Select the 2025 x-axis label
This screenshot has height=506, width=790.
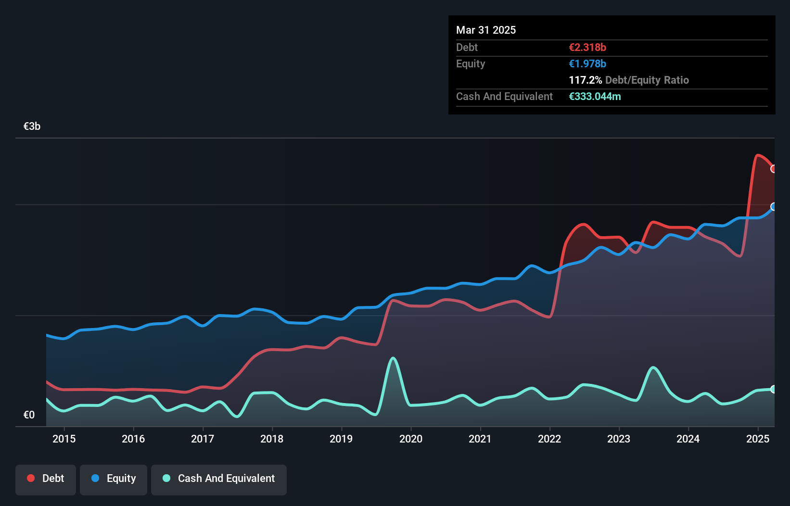[x=758, y=439]
